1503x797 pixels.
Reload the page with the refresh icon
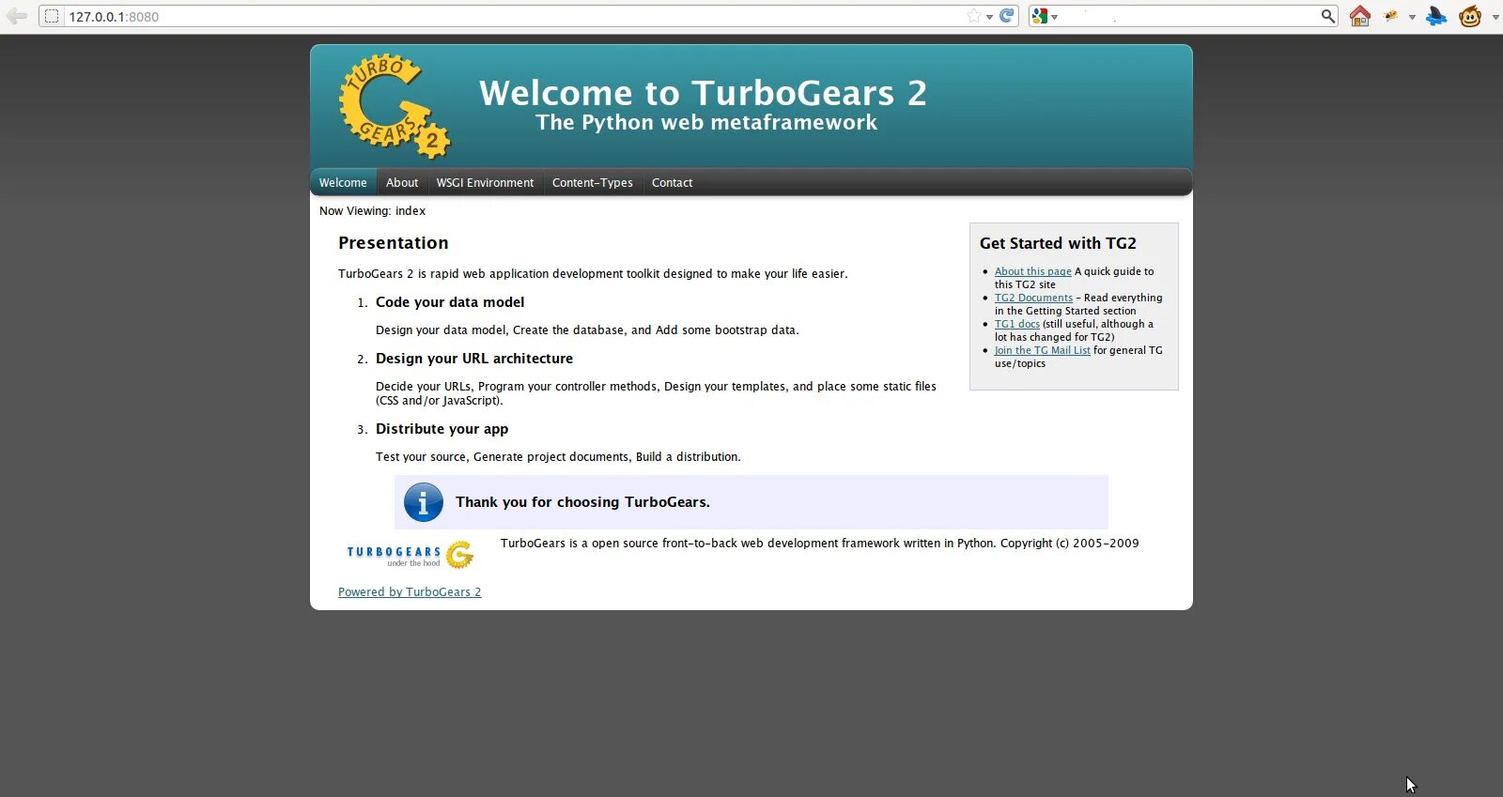(x=1007, y=15)
